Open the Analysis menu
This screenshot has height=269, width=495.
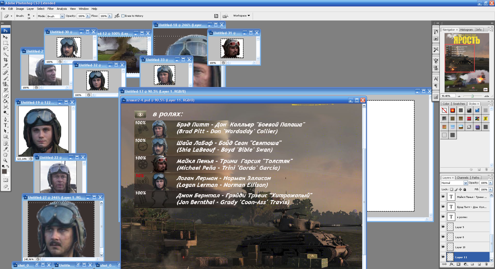pyautogui.click(x=62, y=9)
